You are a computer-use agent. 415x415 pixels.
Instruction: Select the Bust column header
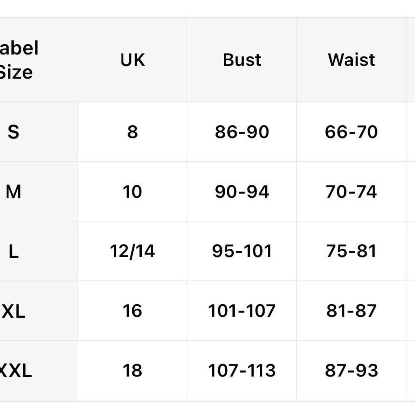click(x=242, y=60)
